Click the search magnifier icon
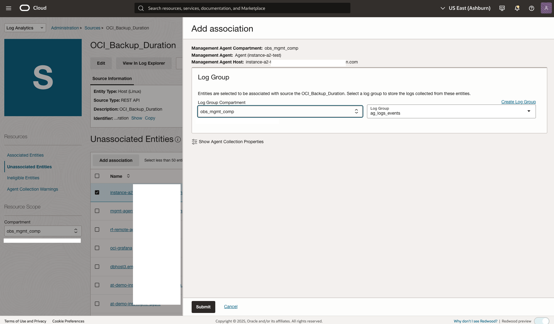This screenshot has height=324, width=554. coord(141,8)
